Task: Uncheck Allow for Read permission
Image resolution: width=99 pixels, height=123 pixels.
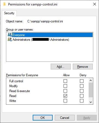Action: tap(65, 96)
